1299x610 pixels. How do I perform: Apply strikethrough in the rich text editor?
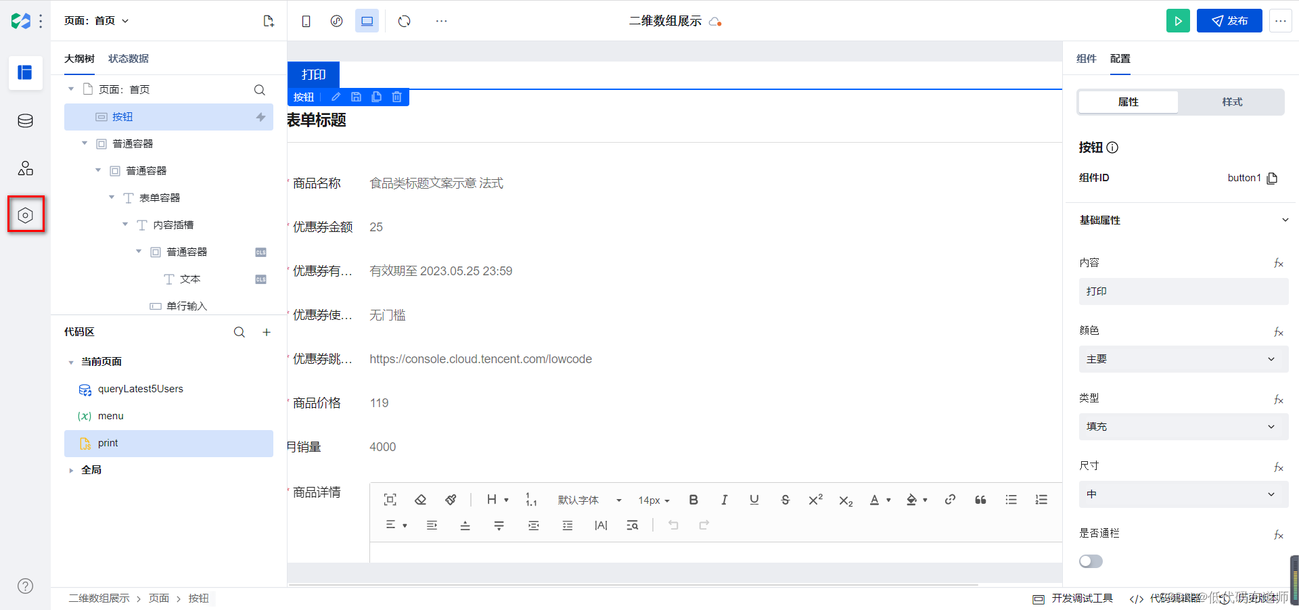coord(785,500)
